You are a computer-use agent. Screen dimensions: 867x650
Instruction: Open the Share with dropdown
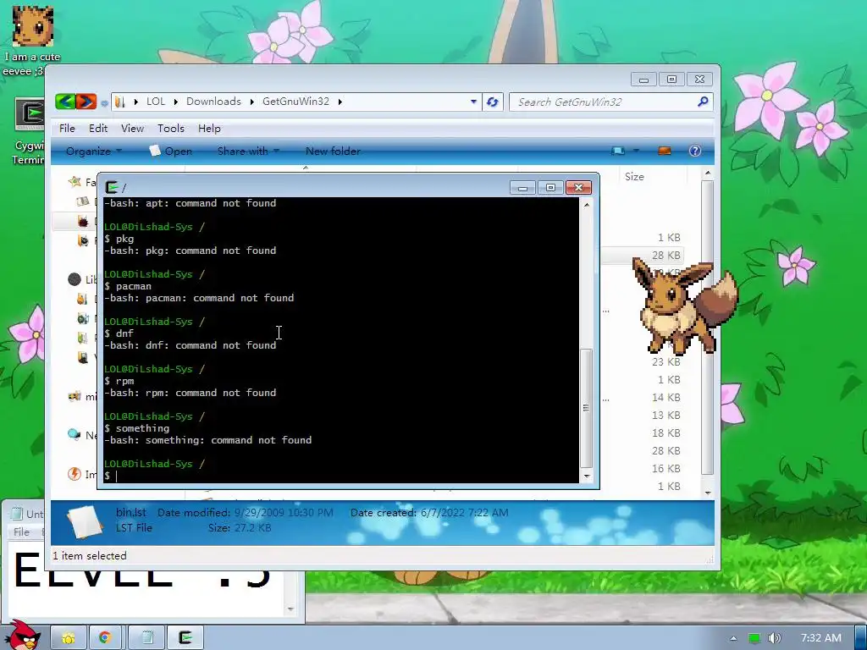(x=248, y=151)
